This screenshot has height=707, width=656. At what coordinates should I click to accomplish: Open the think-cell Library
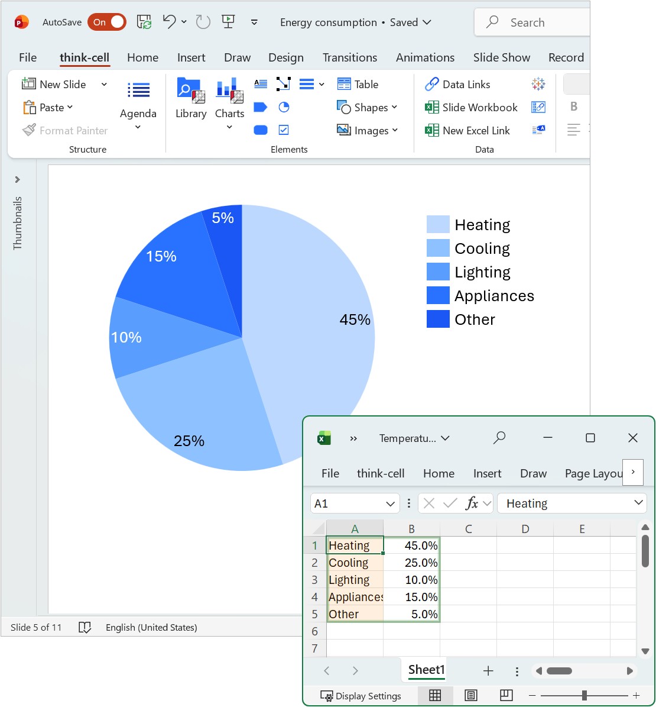tap(190, 98)
